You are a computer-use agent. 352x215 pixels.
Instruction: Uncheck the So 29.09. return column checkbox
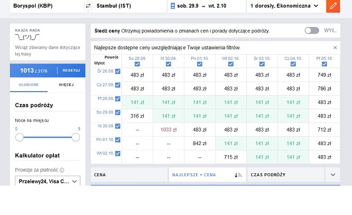(137, 64)
